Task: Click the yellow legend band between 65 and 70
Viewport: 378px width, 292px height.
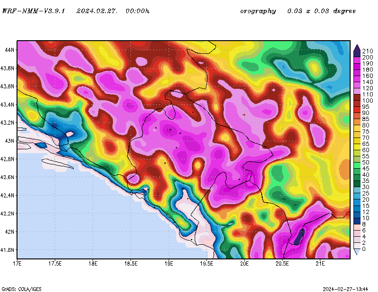Action: point(357,141)
